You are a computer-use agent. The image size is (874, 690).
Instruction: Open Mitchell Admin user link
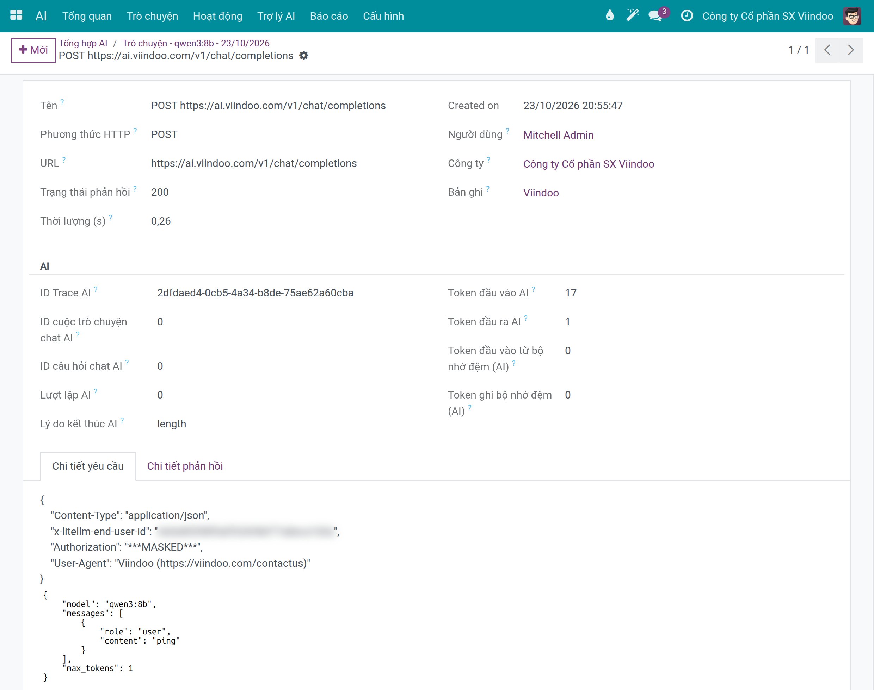point(558,135)
